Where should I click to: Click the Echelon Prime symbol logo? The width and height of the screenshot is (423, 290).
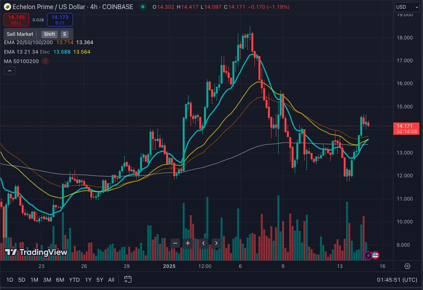click(x=7, y=7)
